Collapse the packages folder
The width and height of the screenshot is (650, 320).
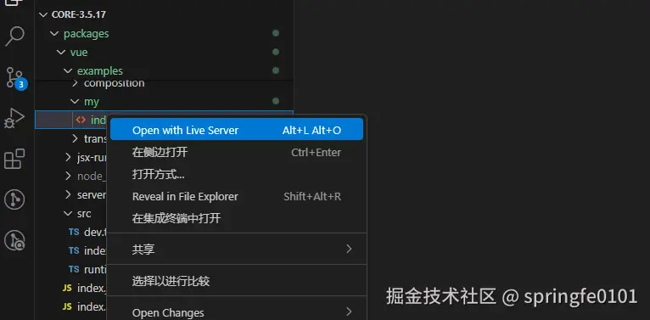coord(54,34)
